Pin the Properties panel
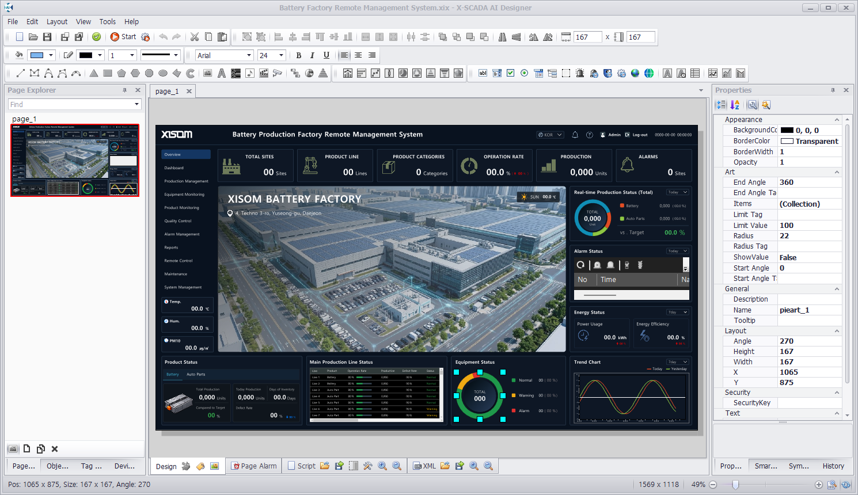Viewport: 858px width, 495px height. (833, 90)
